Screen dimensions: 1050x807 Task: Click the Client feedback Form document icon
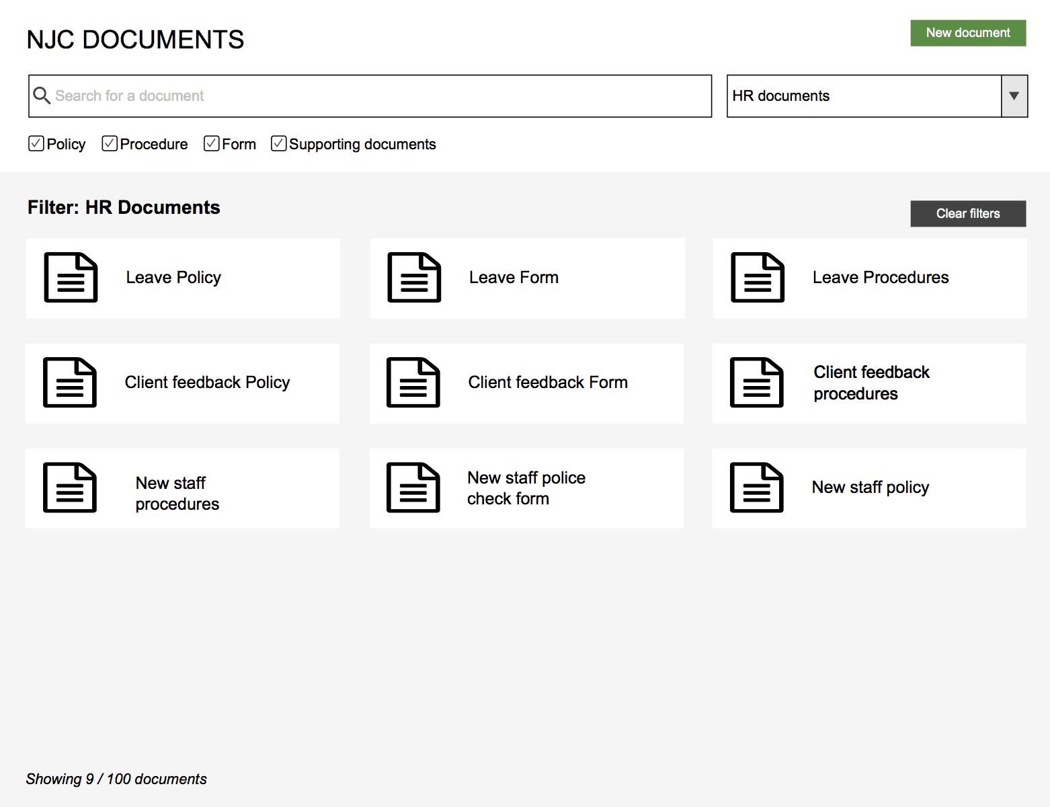point(413,382)
